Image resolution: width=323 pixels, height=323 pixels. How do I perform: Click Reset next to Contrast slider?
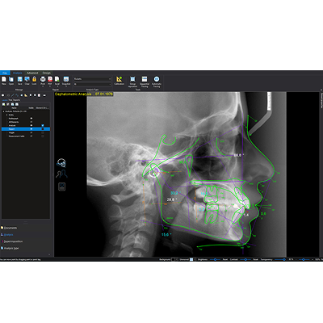(x=255, y=259)
